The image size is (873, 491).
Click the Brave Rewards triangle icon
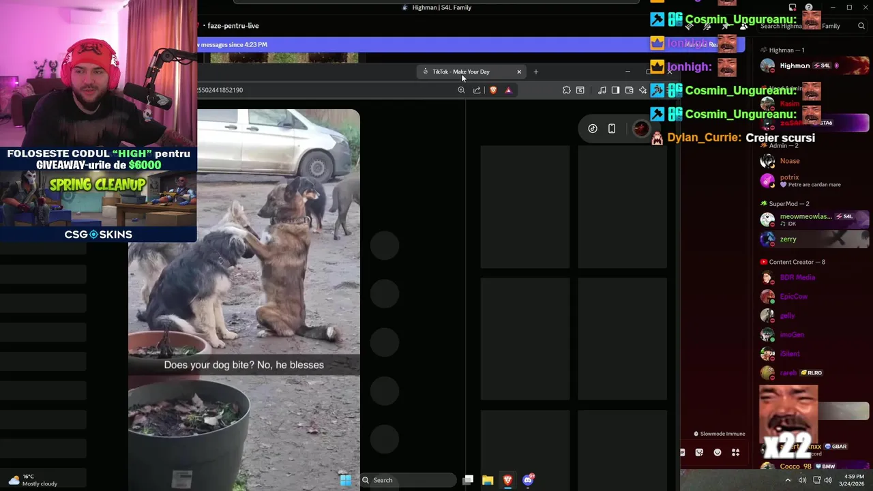(508, 90)
